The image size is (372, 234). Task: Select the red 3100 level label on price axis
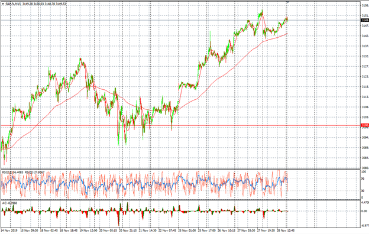tap(365, 125)
